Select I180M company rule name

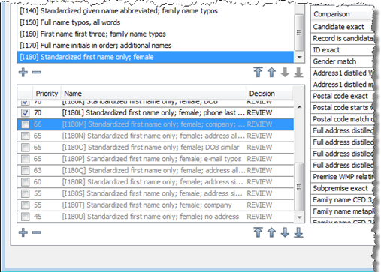[153, 124]
